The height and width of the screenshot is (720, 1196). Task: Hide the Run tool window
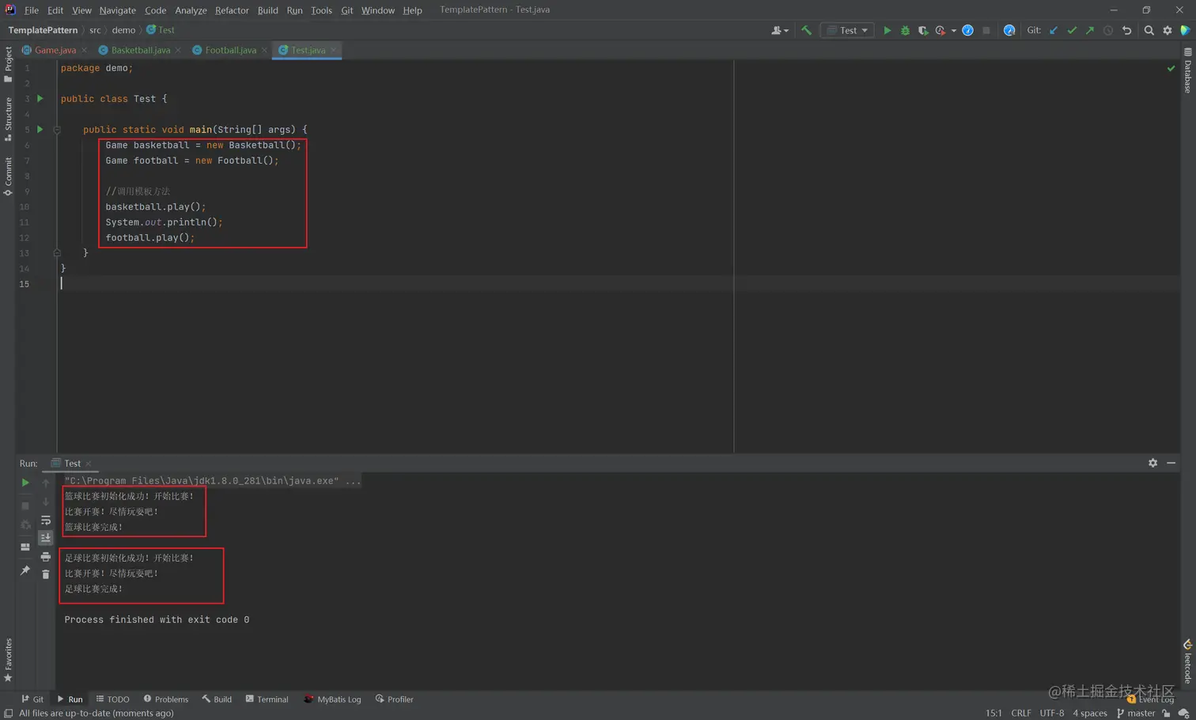click(1171, 463)
